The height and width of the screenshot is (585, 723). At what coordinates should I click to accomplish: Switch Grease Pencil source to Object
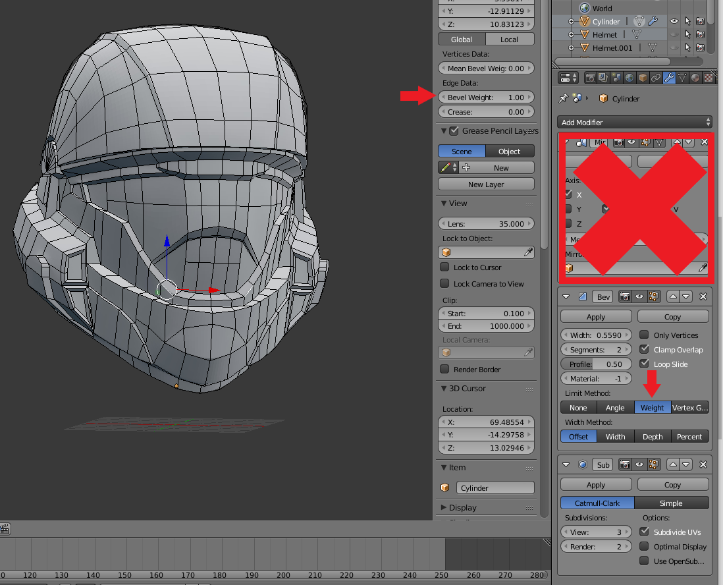[510, 152]
